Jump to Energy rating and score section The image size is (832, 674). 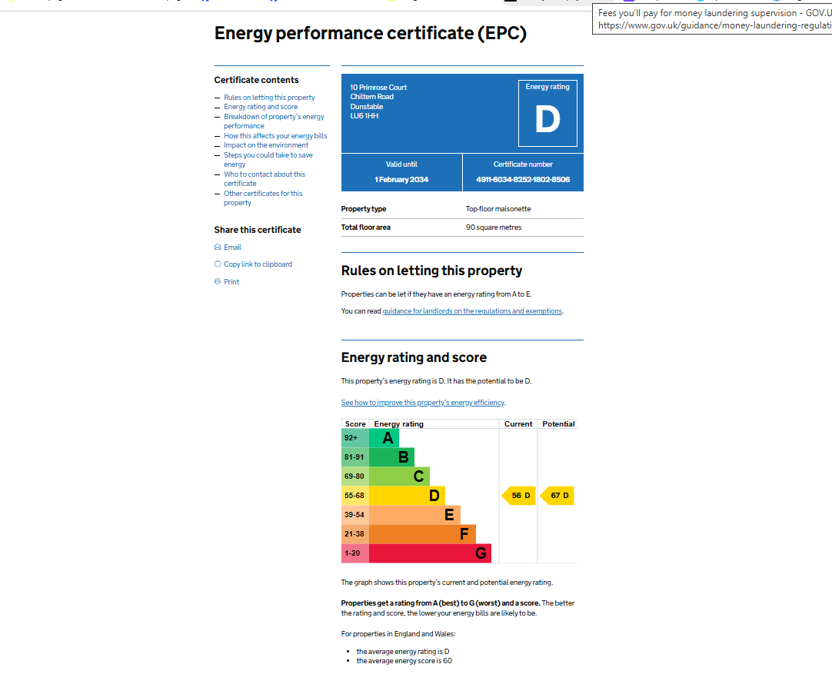click(x=261, y=107)
